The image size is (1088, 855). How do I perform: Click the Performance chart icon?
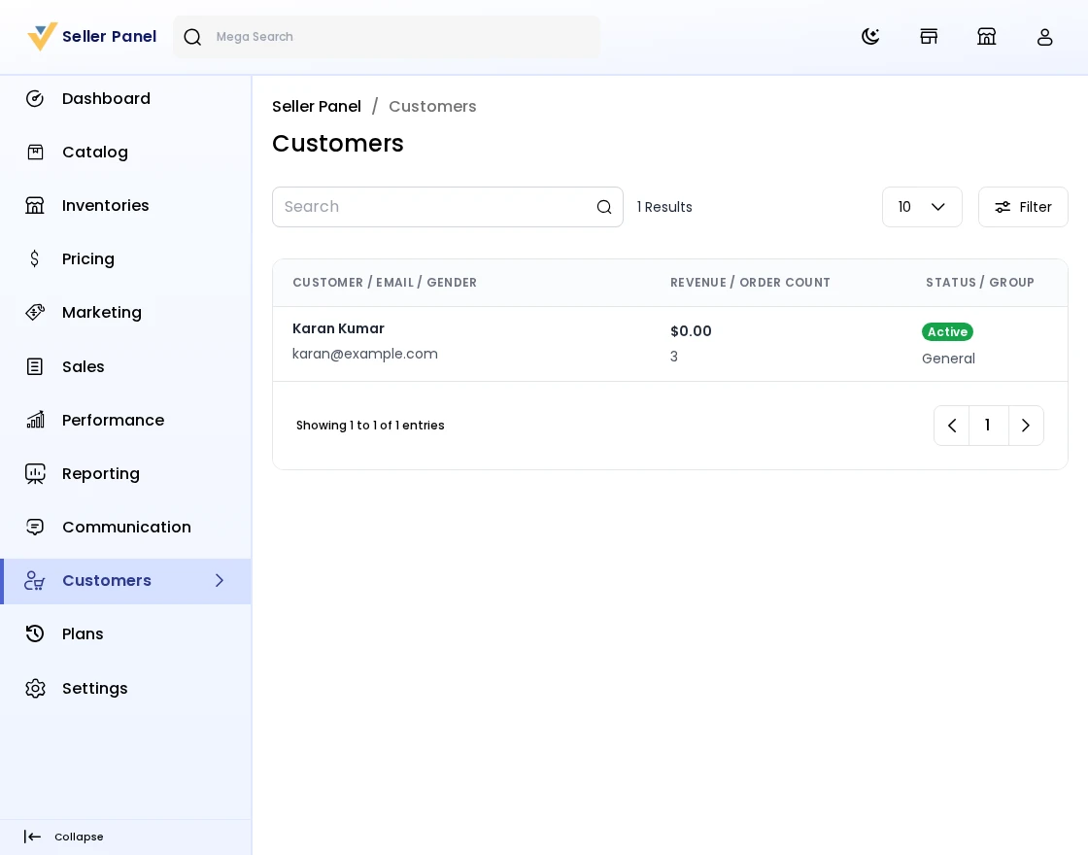(x=35, y=420)
